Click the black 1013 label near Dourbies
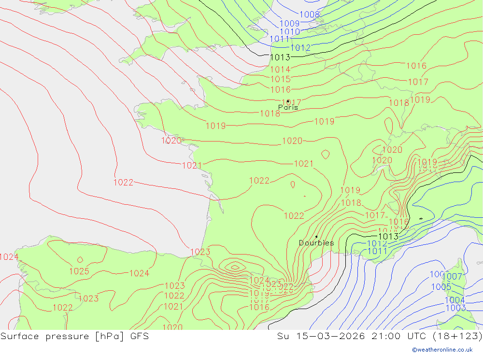Screen dimensions: 483x354 [388, 237]
